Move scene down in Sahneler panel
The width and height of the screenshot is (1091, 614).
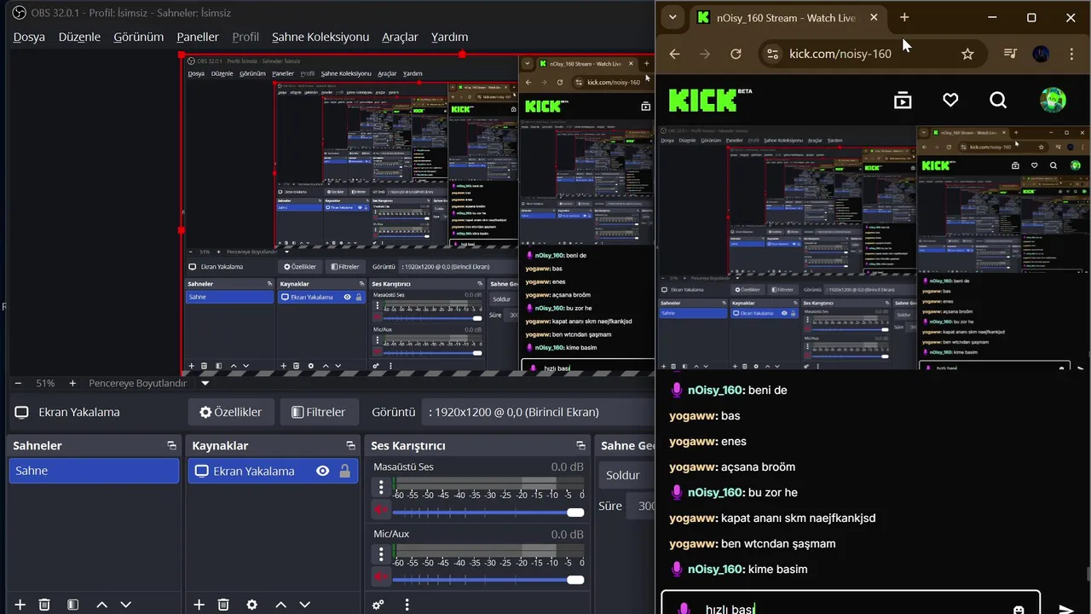click(126, 605)
